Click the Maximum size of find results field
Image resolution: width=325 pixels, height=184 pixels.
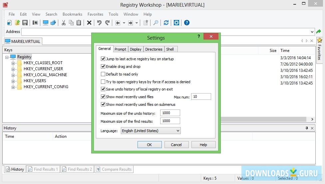coord(170,121)
